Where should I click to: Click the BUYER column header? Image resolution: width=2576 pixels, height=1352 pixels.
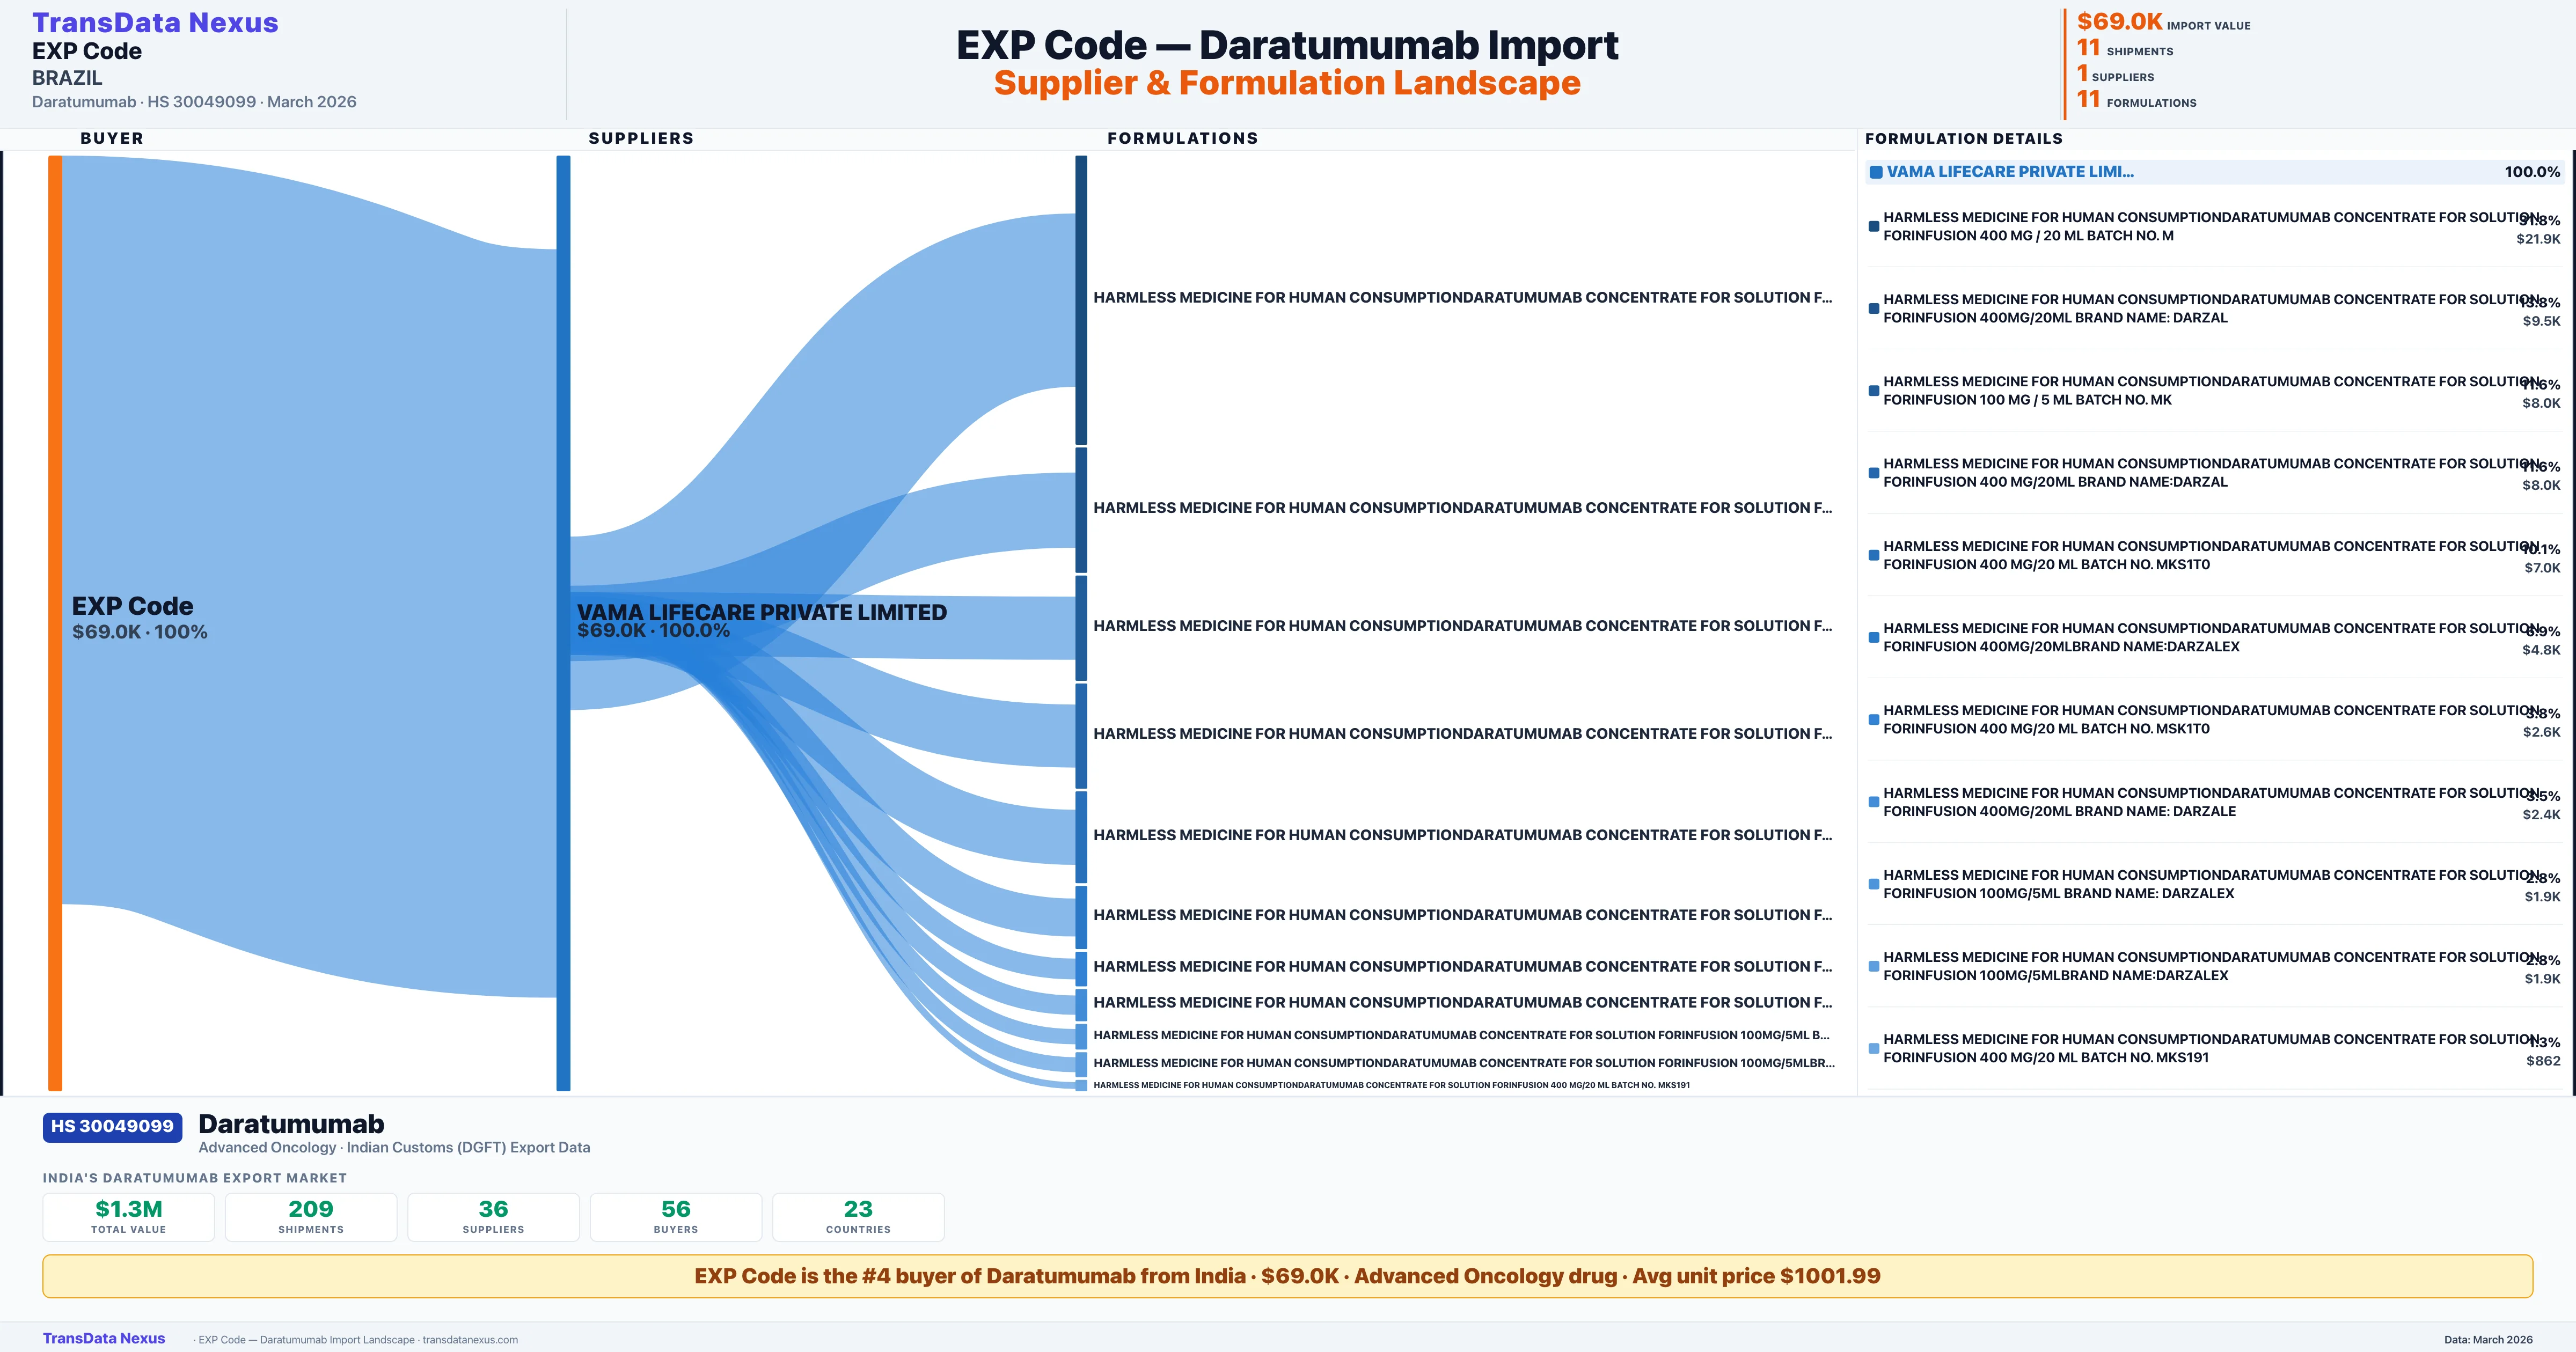point(111,138)
